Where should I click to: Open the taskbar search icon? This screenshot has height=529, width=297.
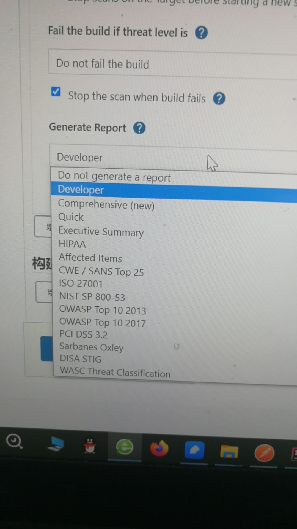click(x=14, y=441)
